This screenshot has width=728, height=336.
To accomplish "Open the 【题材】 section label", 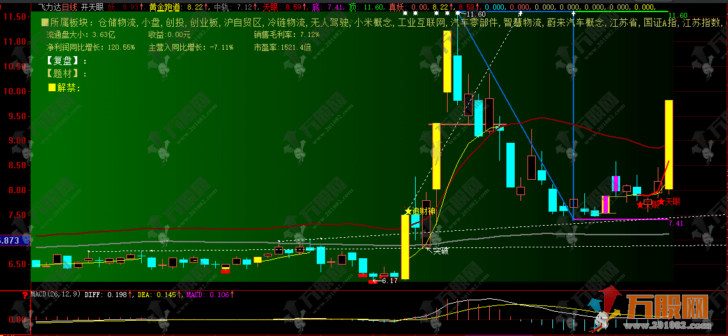I will [64, 74].
